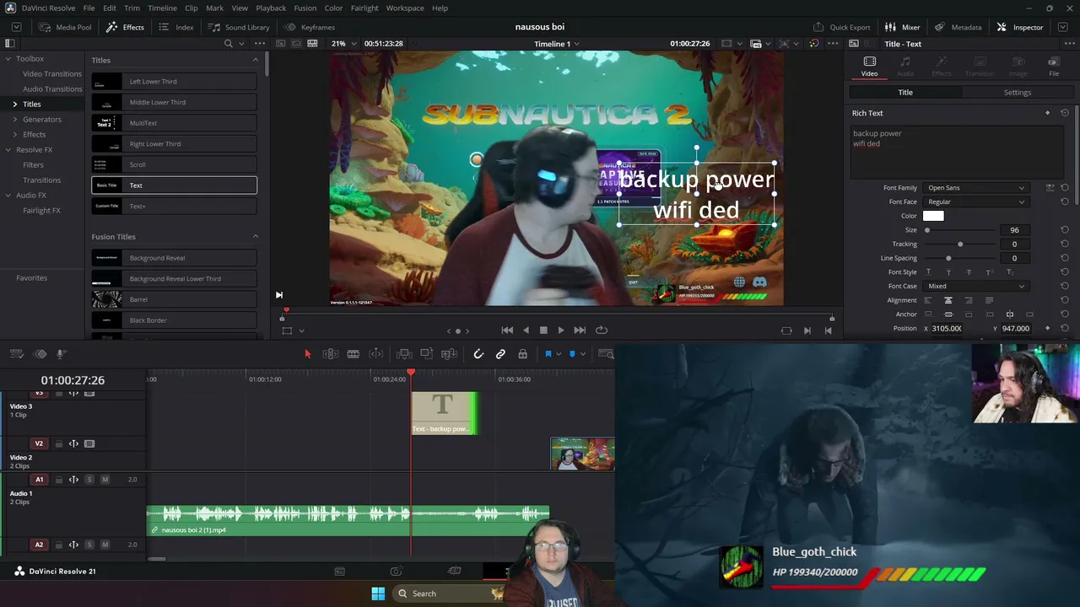Screen dimensions: 1080x607
Task: Add a blue Flag to clip
Action: coord(548,354)
